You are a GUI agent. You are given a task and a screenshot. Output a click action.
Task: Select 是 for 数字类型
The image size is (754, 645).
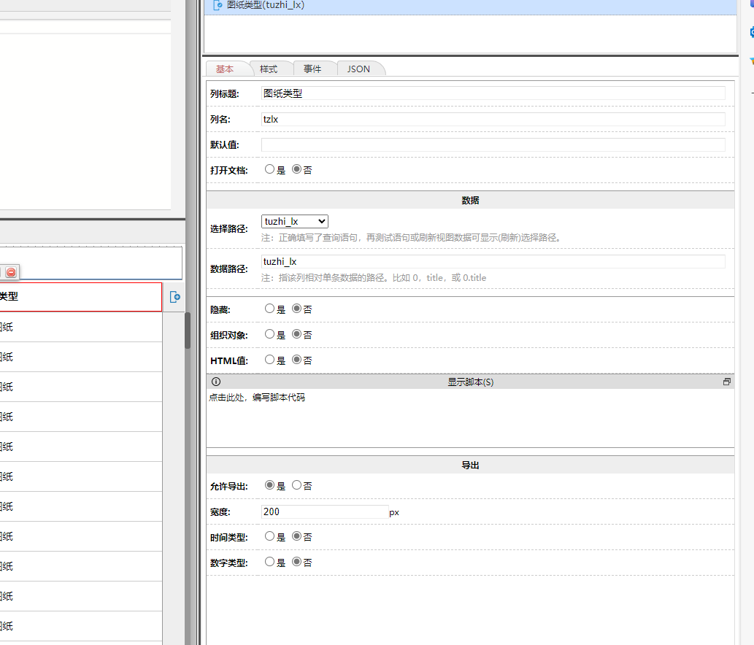[269, 562]
